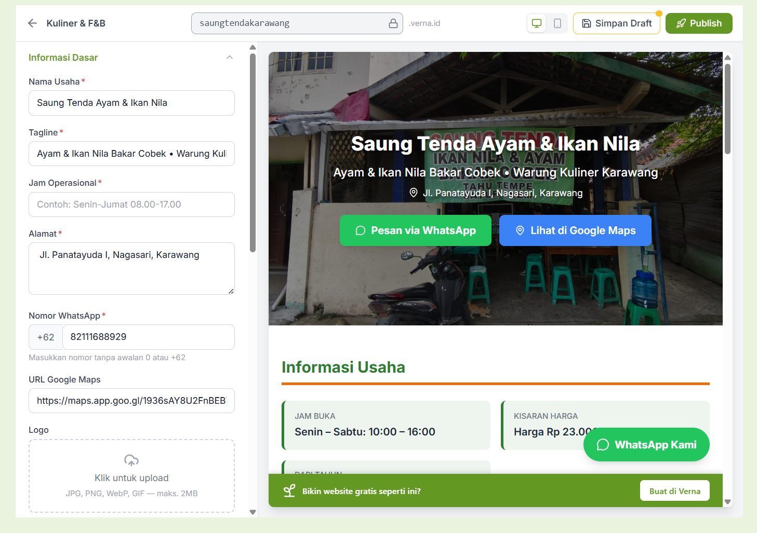Click the pin icon on Google Maps button
This screenshot has height=533, width=757.
520,230
